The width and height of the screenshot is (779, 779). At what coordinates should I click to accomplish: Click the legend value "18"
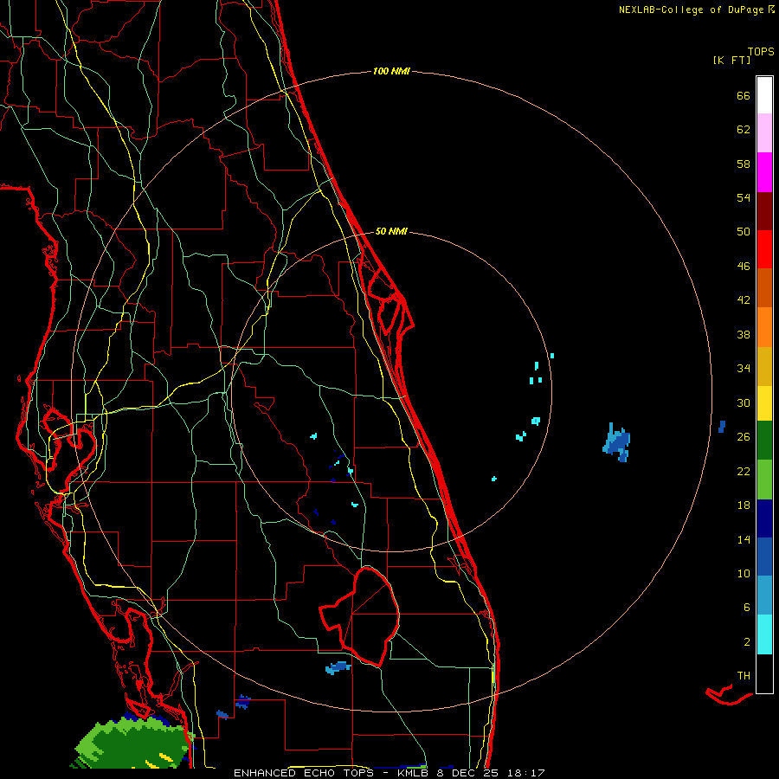[744, 505]
